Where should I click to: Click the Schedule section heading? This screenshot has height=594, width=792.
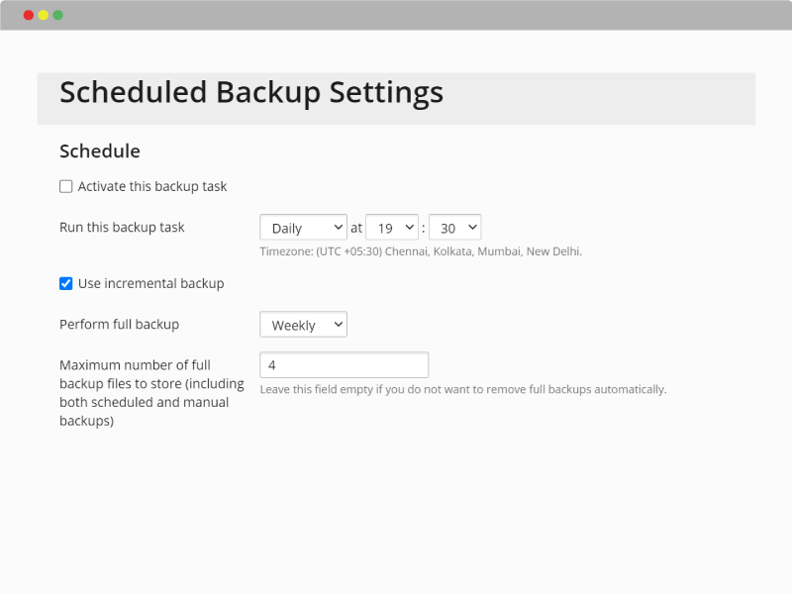tap(100, 151)
